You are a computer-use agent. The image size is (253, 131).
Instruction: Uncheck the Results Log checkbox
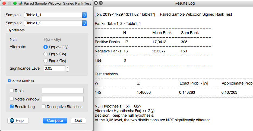(x=12, y=107)
